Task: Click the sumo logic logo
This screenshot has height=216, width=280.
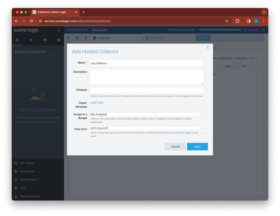Action: 27,30
